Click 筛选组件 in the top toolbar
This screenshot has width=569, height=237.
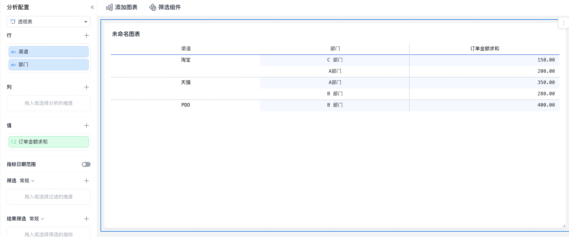pos(165,7)
